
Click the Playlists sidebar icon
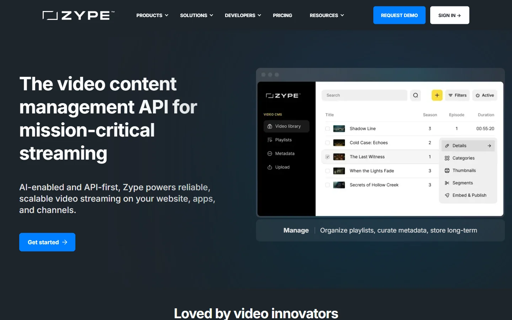270,140
